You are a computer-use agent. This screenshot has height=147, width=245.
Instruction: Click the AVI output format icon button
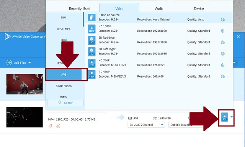225,117
